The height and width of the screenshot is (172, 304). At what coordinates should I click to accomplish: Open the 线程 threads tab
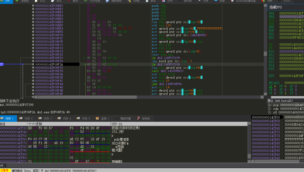pyautogui.click(x=219, y=1)
